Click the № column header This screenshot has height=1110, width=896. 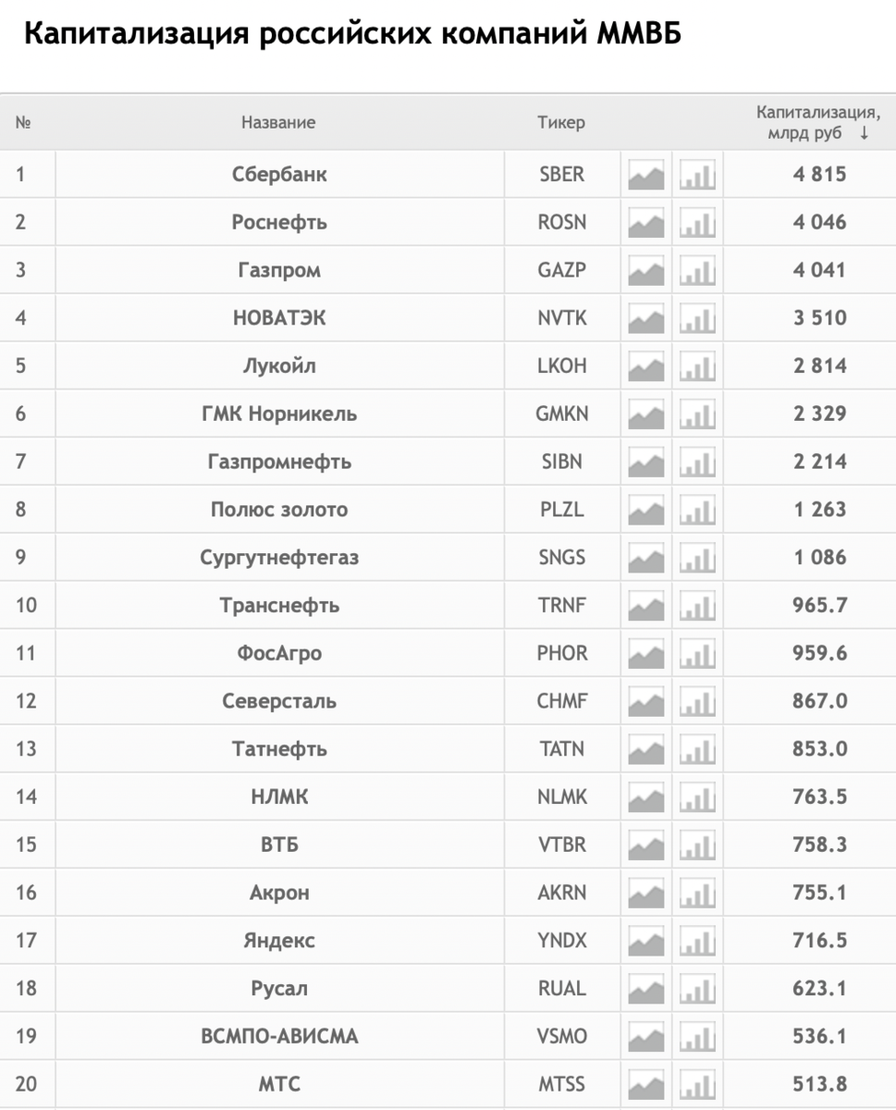click(x=24, y=123)
